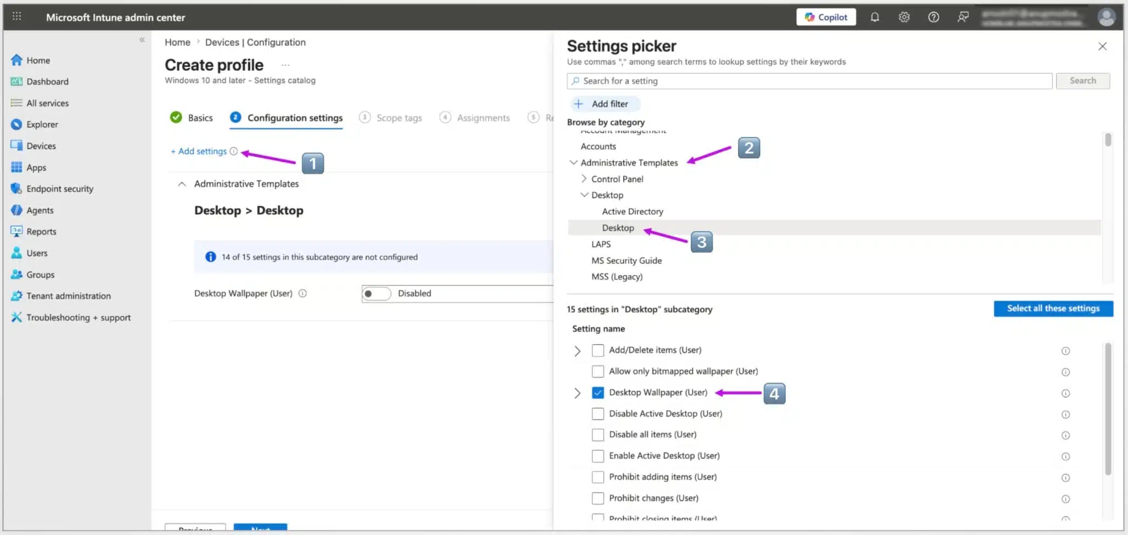Image resolution: width=1128 pixels, height=535 pixels.
Task: Check Allow only bitmapped wallpaper (User)
Action: tap(598, 372)
